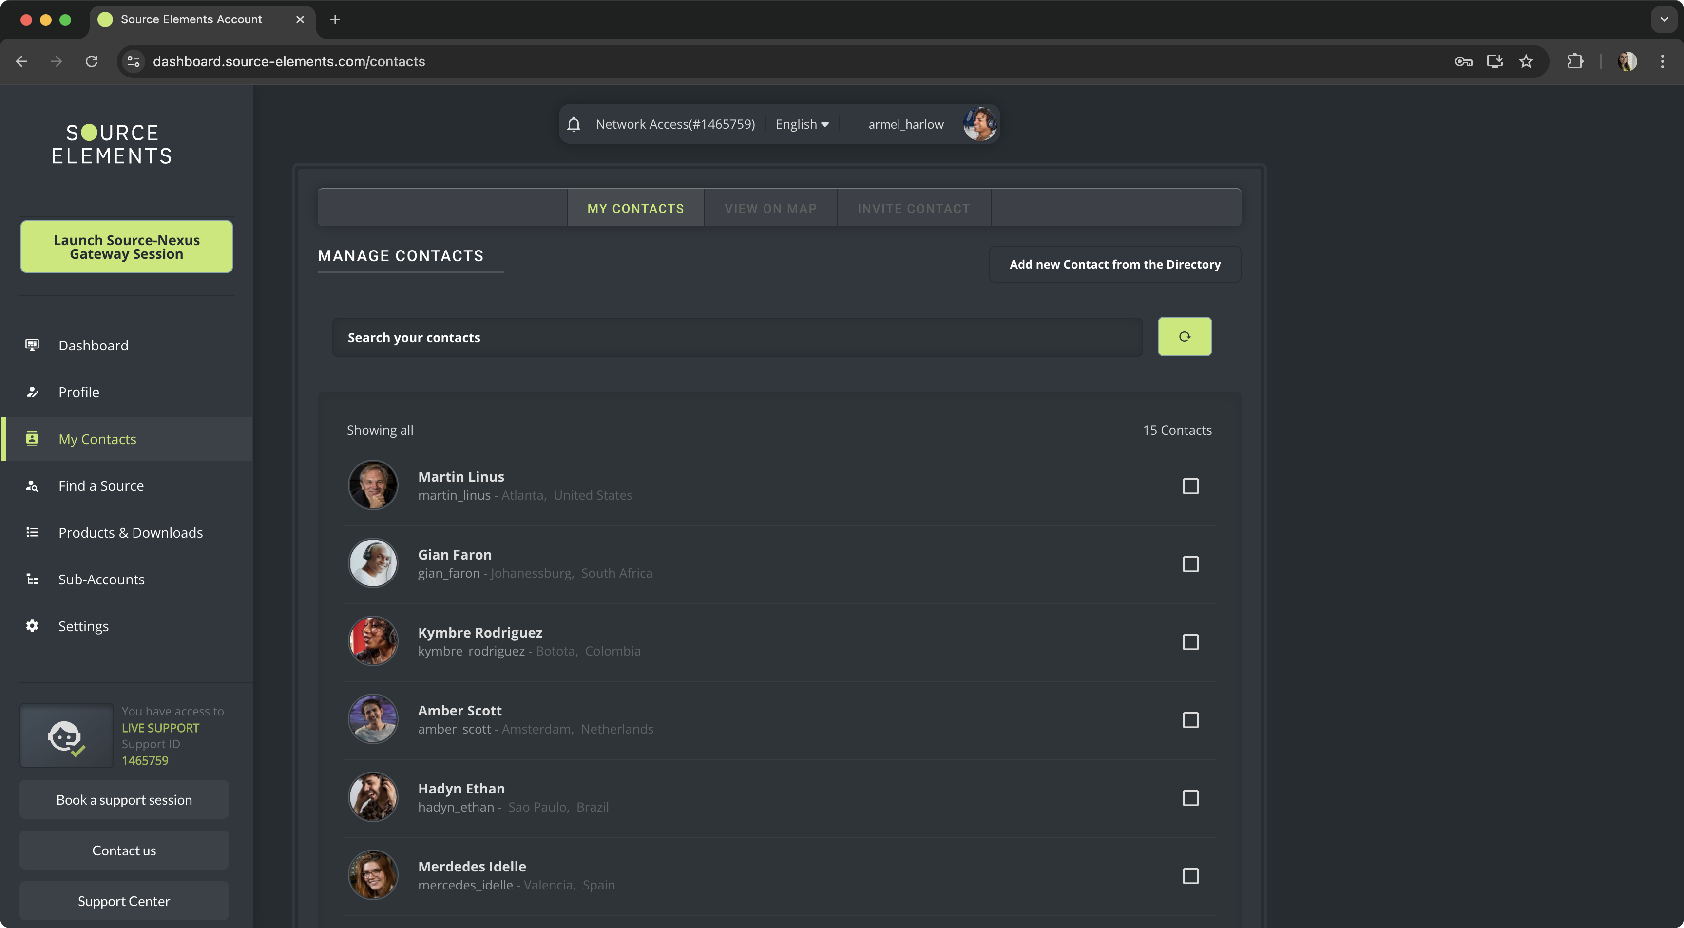This screenshot has height=928, width=1684.
Task: Click the Find a Source search-person icon
Action: tap(32, 486)
